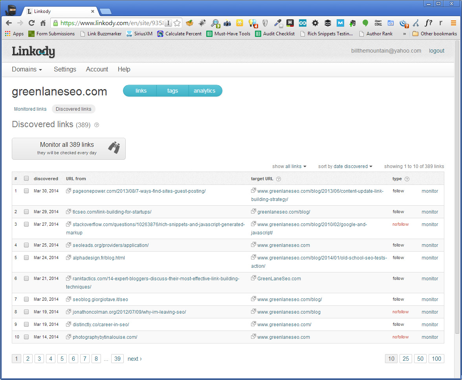Open the f? font finder extension
This screenshot has width=462, height=380.
click(x=428, y=23)
